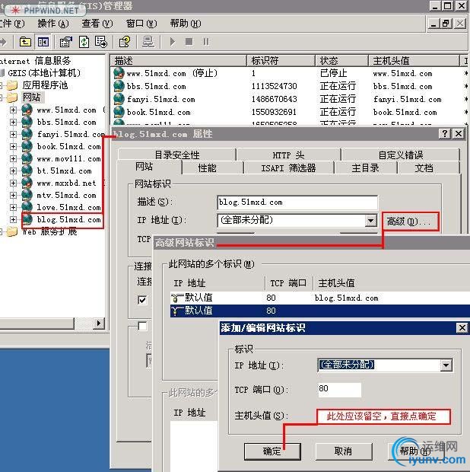
Task: Open IP 地址 dropdown in add/edit identity dialog
Action: (x=446, y=365)
